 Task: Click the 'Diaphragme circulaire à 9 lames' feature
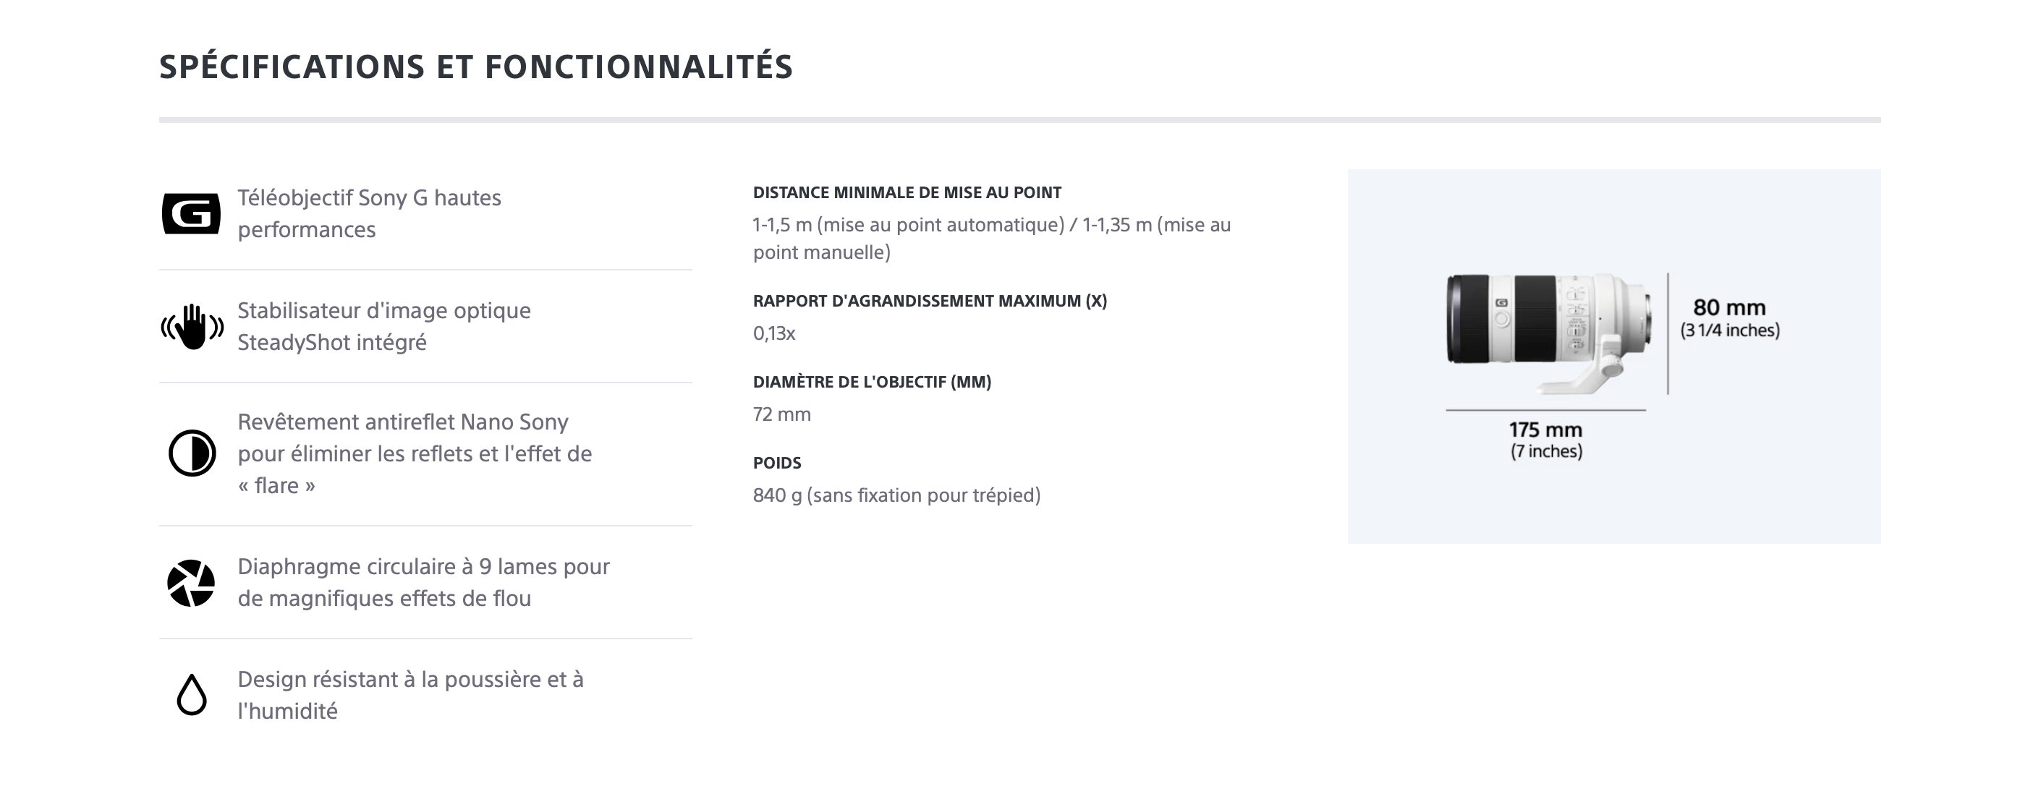pos(423,583)
